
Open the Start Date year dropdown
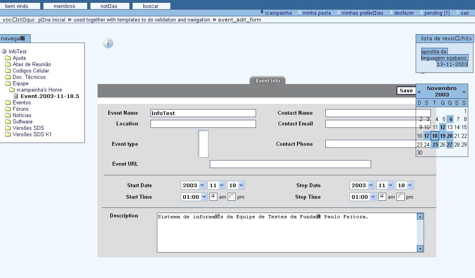[x=194, y=185]
